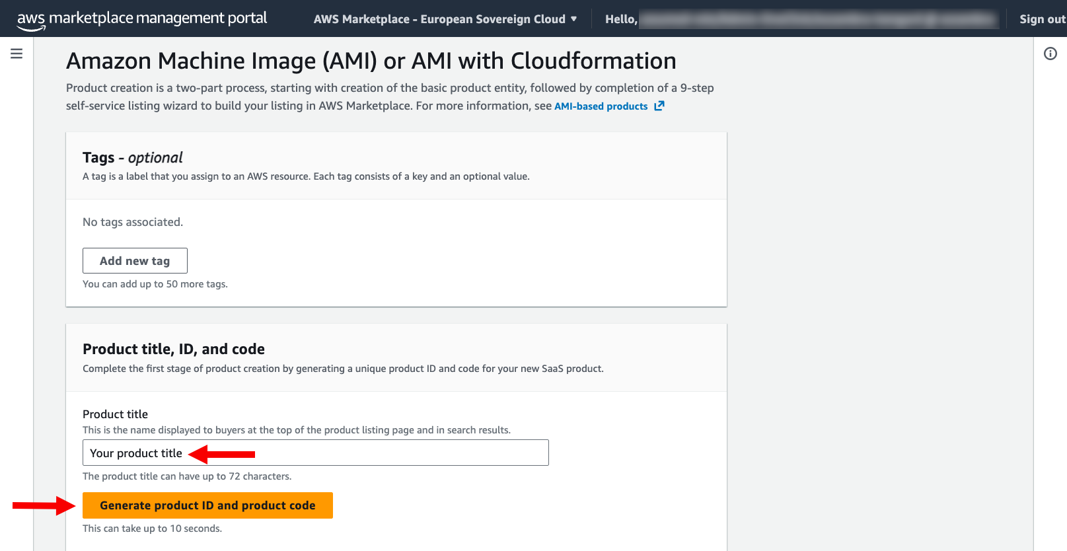Click the page heading Amazon Machine Image (AMI)
The height and width of the screenshot is (551, 1067).
[x=371, y=61]
